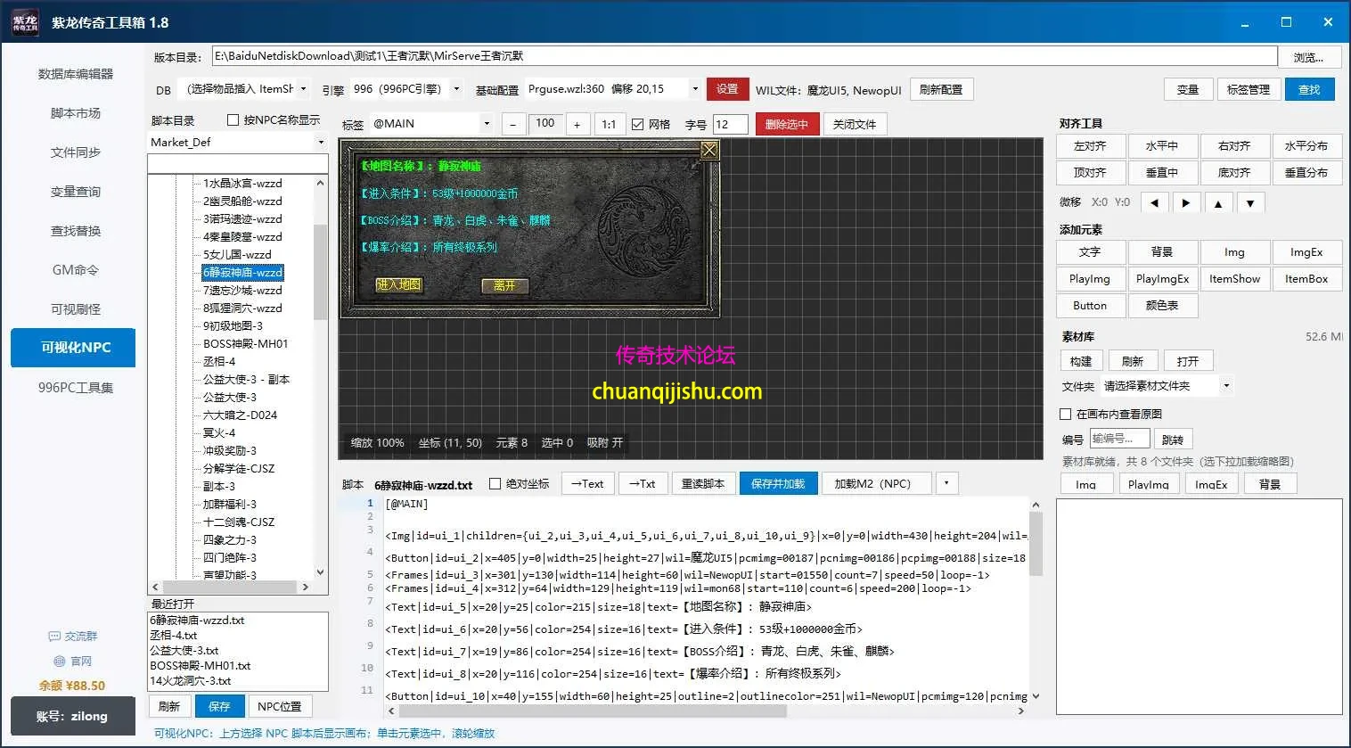Screen dimensions: 1351x748
Task: Open the 引擎 996 engine dropdown
Action: click(x=406, y=88)
